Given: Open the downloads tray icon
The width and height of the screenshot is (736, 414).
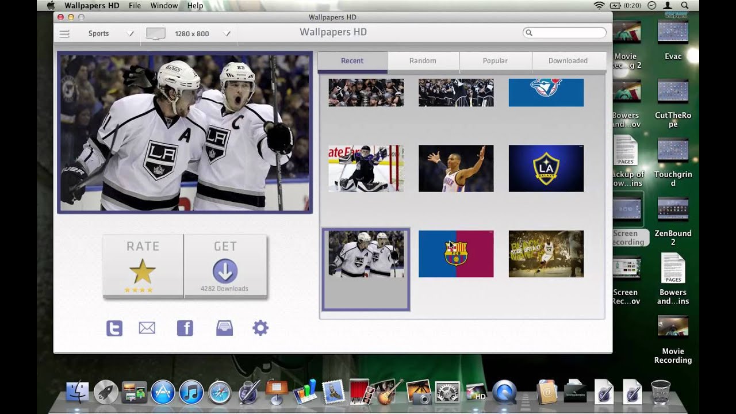Looking at the screenshot, I should (x=224, y=328).
